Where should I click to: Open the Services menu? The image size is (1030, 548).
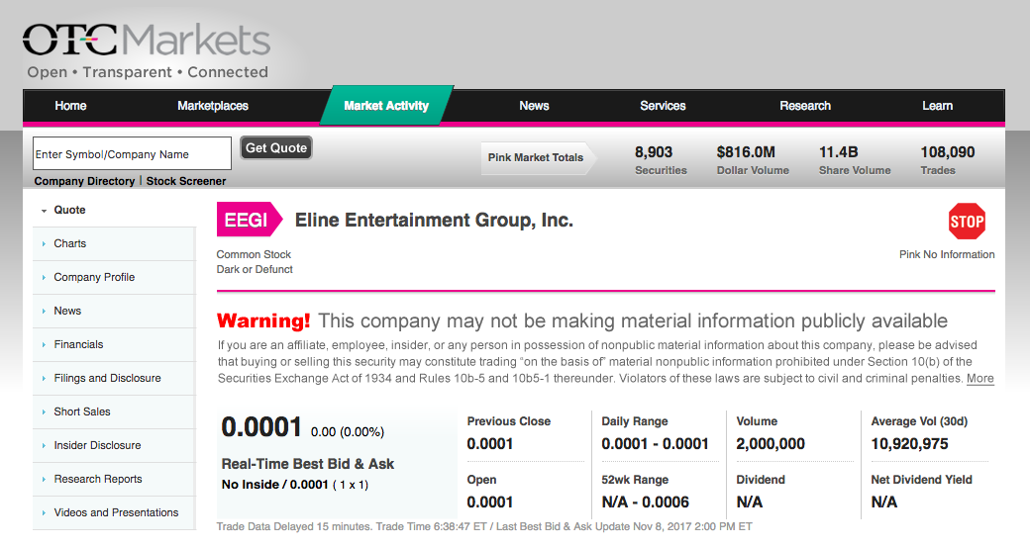click(x=663, y=106)
